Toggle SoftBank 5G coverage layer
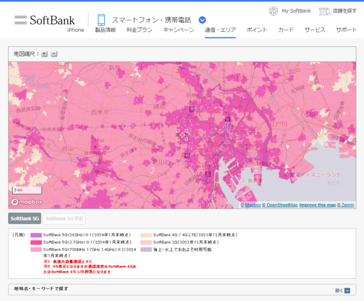 point(25,219)
